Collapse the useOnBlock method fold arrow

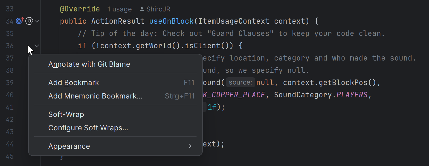[x=37, y=21]
